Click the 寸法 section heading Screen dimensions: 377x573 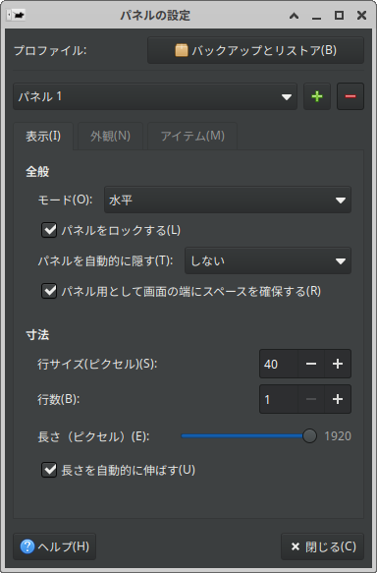[37, 335]
